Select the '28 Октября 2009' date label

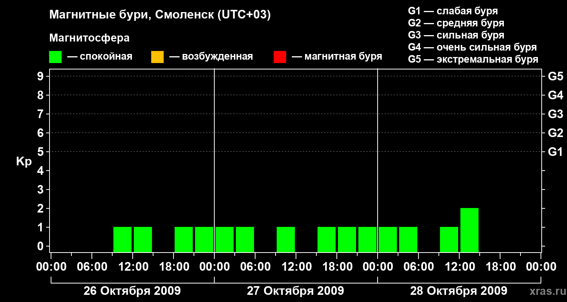click(459, 291)
